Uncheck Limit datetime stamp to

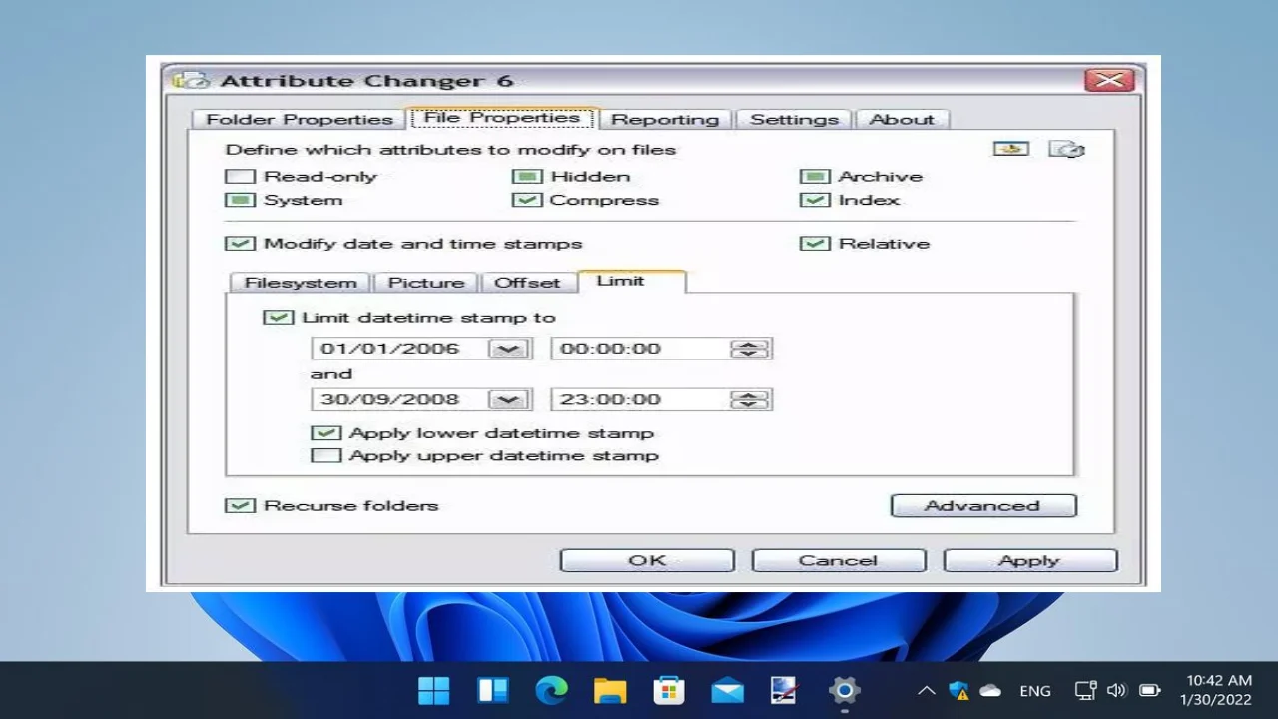pos(278,317)
